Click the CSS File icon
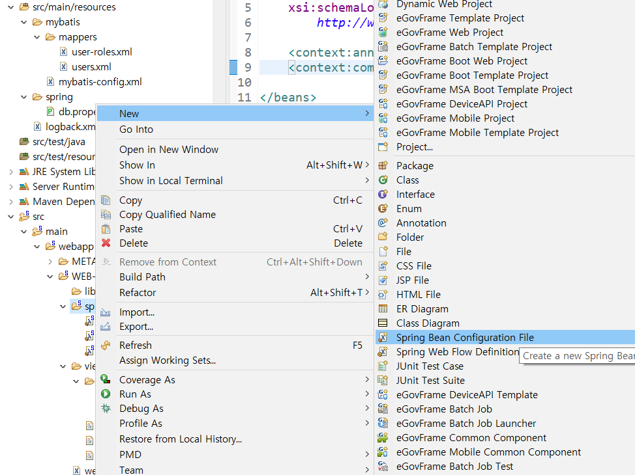Screen dimensions: 635x475 point(383,265)
